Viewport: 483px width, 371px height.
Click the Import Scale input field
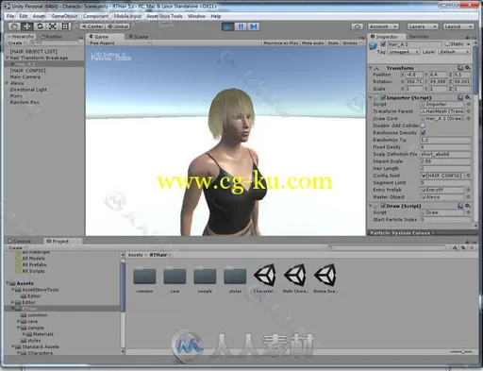(445, 161)
